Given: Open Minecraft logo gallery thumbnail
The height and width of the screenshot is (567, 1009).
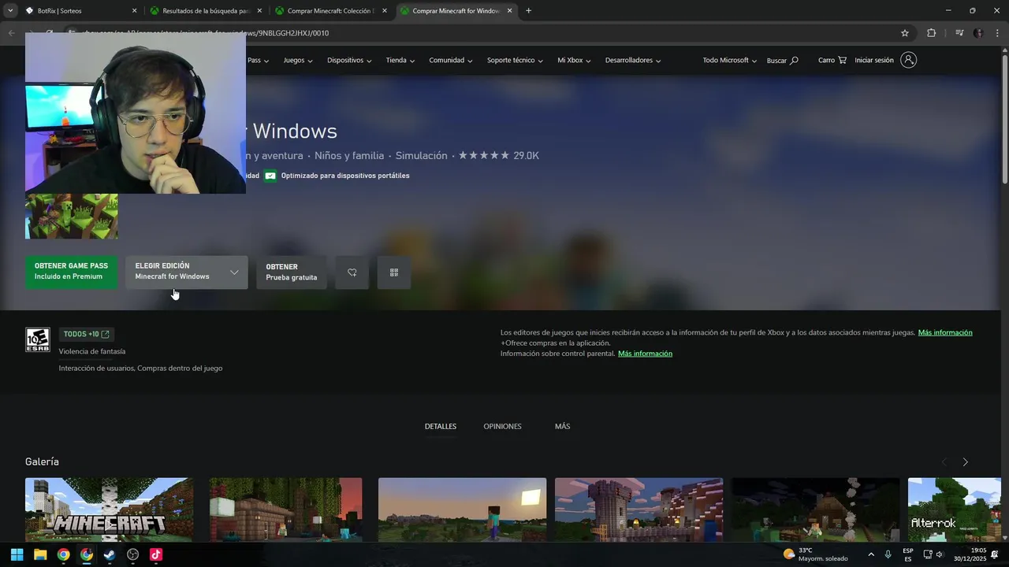Looking at the screenshot, I should (109, 510).
